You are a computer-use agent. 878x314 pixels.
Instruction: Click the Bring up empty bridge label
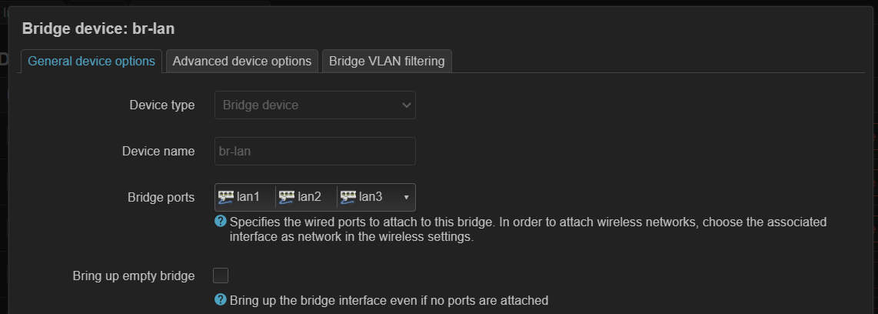133,276
